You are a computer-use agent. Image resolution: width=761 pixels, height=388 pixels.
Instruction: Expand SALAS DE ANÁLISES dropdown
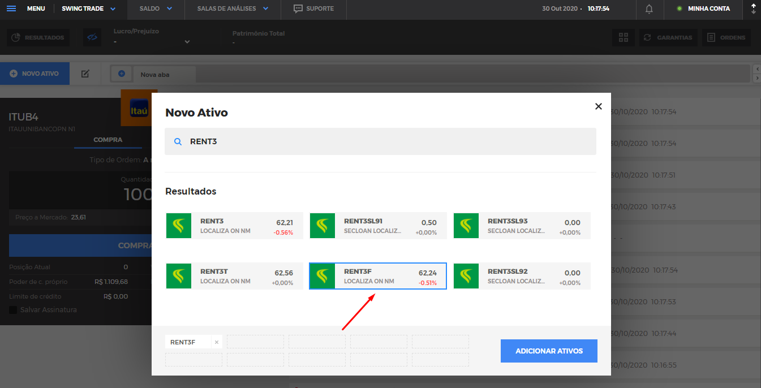tap(233, 8)
